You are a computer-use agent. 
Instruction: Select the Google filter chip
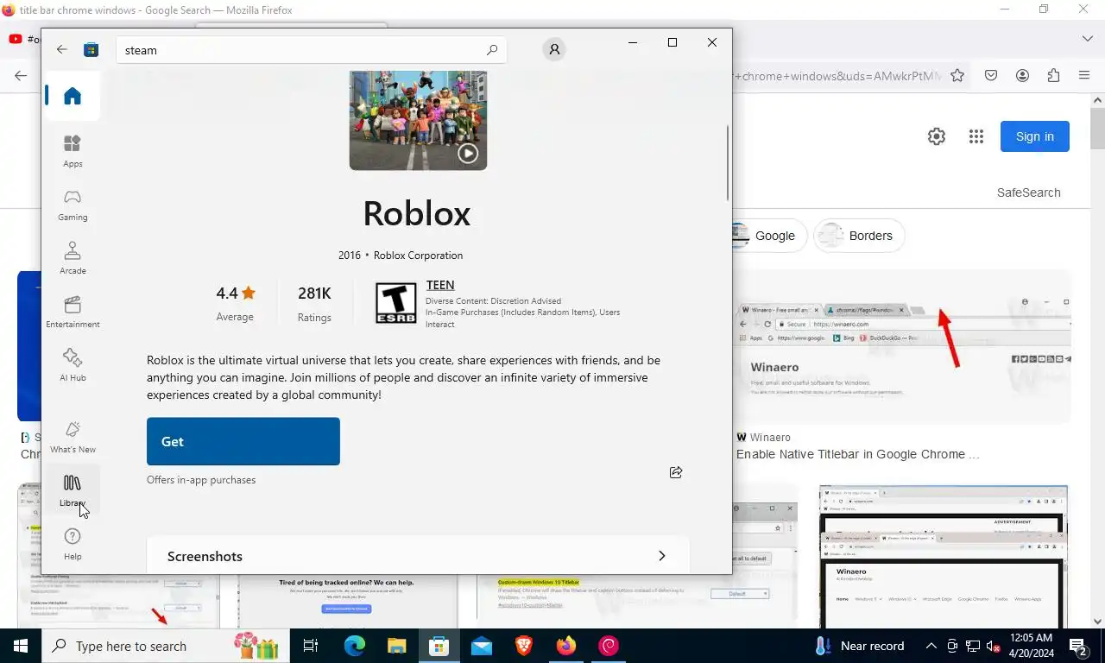(x=770, y=236)
